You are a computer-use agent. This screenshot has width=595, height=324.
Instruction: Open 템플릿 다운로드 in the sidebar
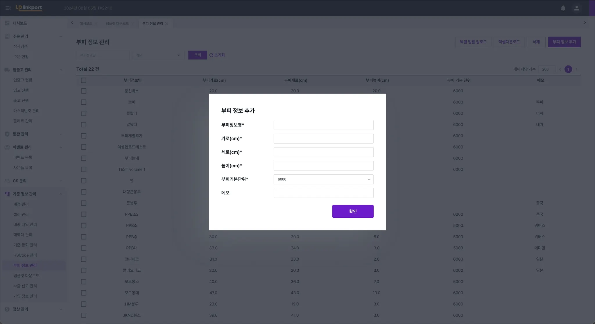[26, 275]
